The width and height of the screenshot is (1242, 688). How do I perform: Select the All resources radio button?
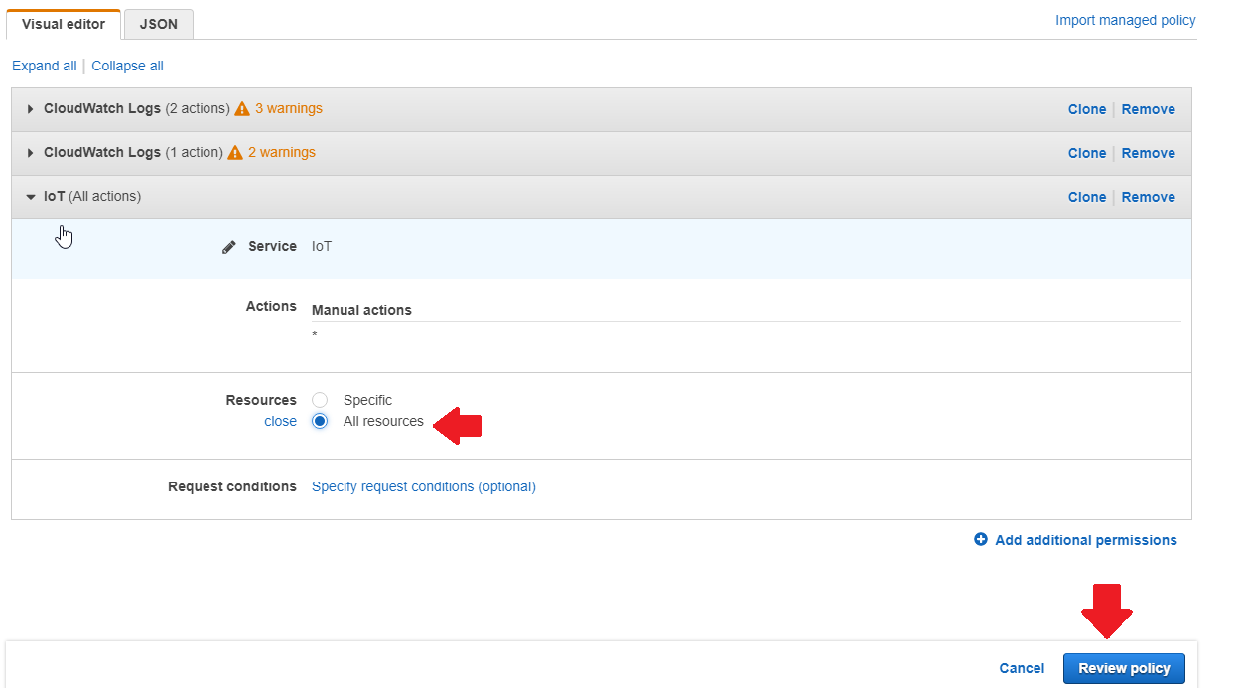(x=320, y=421)
